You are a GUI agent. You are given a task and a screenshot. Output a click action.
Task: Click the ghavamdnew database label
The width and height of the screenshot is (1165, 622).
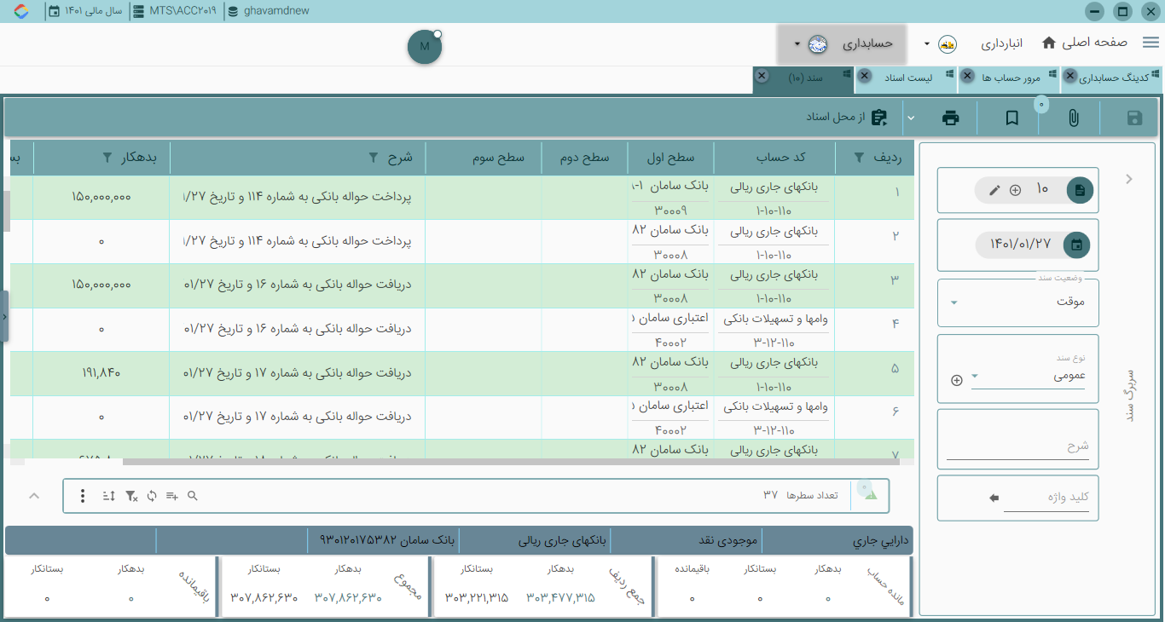click(269, 11)
